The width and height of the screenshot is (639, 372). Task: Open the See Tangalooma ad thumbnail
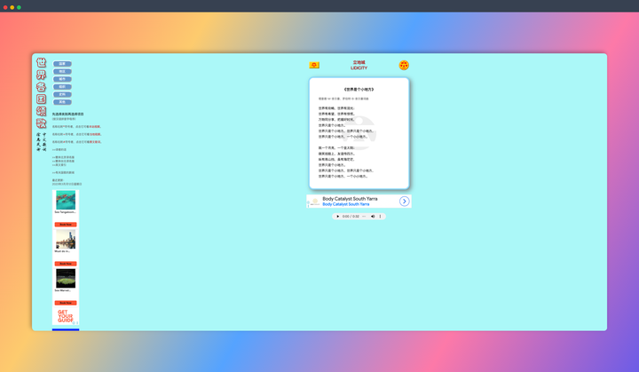(x=66, y=200)
